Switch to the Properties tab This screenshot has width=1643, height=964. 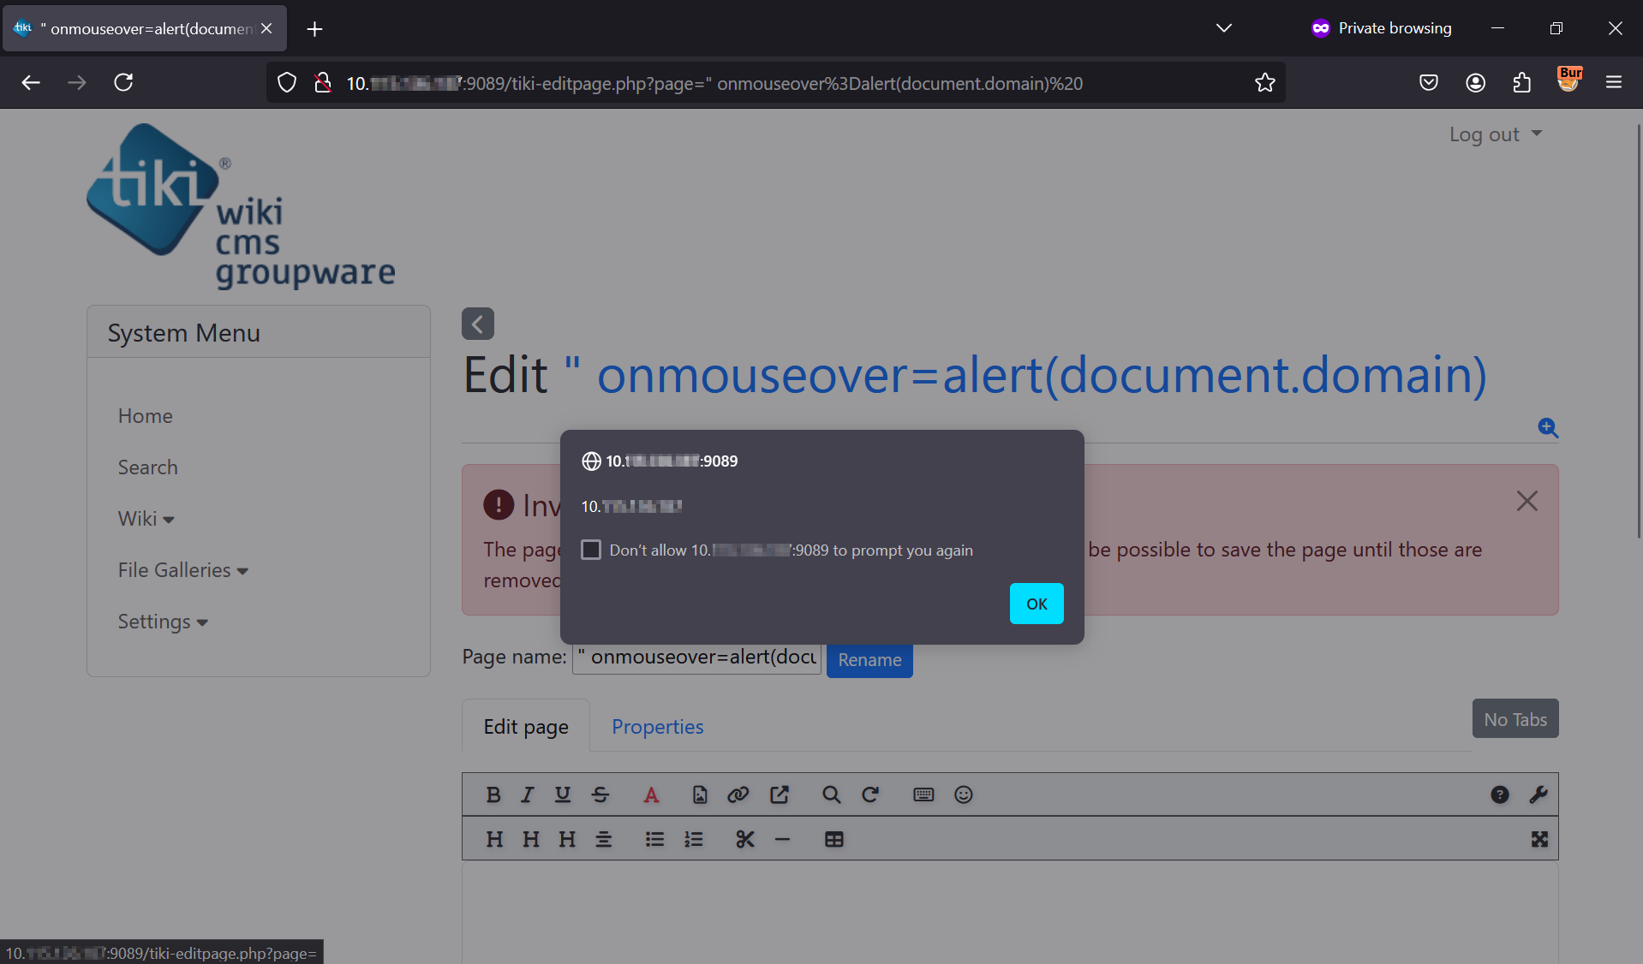coord(657,727)
